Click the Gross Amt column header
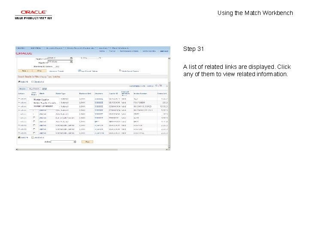 (162, 94)
